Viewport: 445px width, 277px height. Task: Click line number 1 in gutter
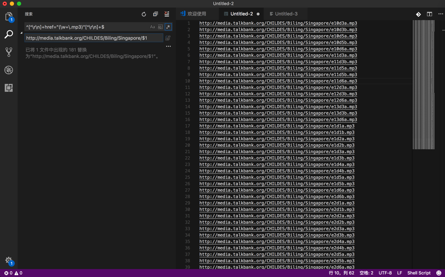pos(189,23)
